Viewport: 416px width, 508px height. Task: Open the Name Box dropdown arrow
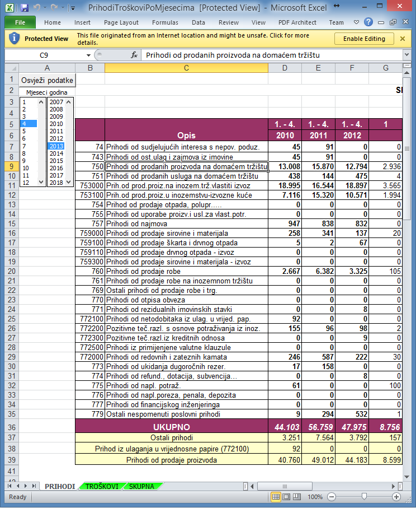click(88, 55)
